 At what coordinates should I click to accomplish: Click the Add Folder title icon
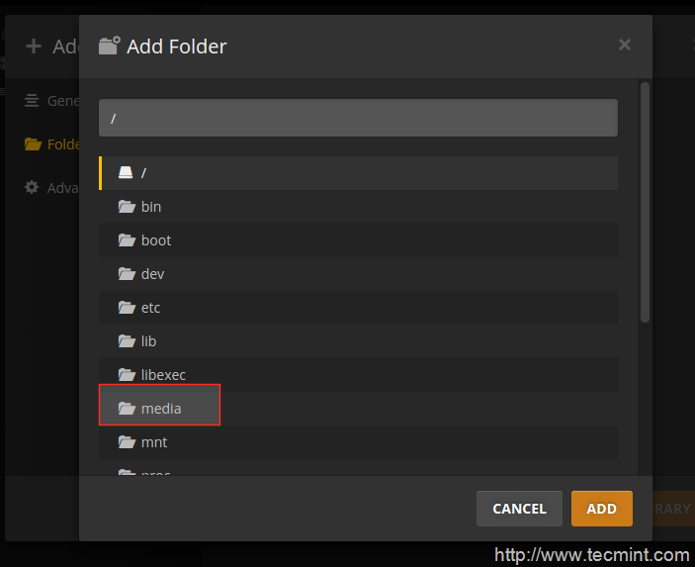pos(109,46)
